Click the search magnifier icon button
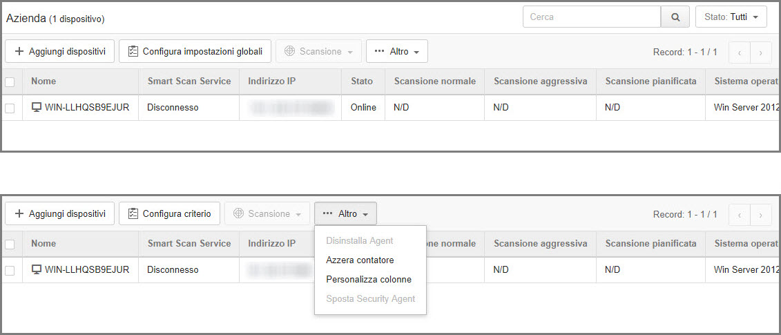 (675, 17)
